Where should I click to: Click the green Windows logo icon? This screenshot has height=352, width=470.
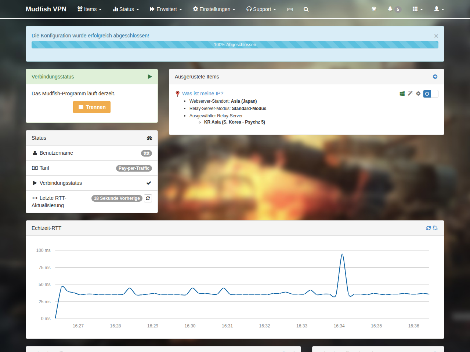point(402,93)
